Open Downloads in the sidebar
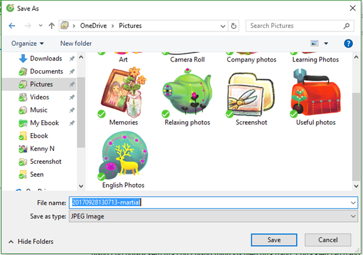 (46, 59)
